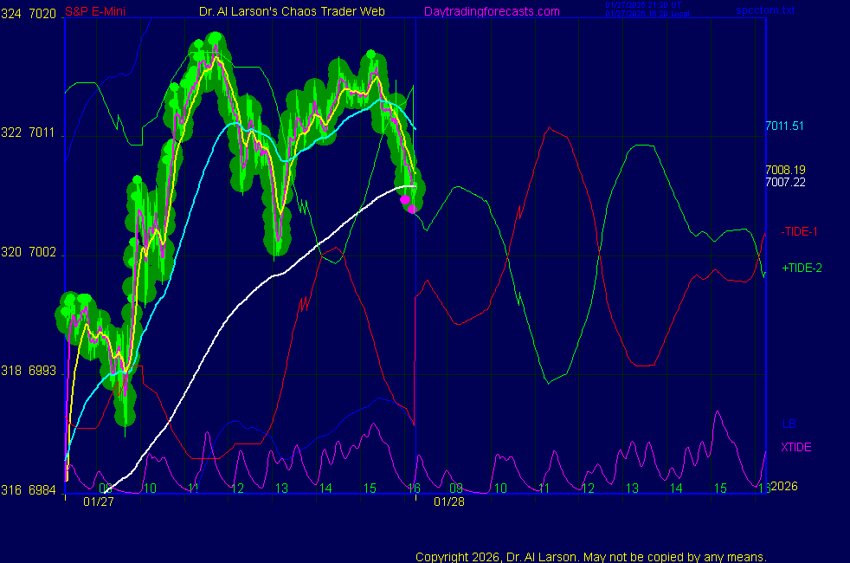The image size is (850, 563).
Task: Click the Daytradingforecasts.com link in header
Action: point(492,11)
